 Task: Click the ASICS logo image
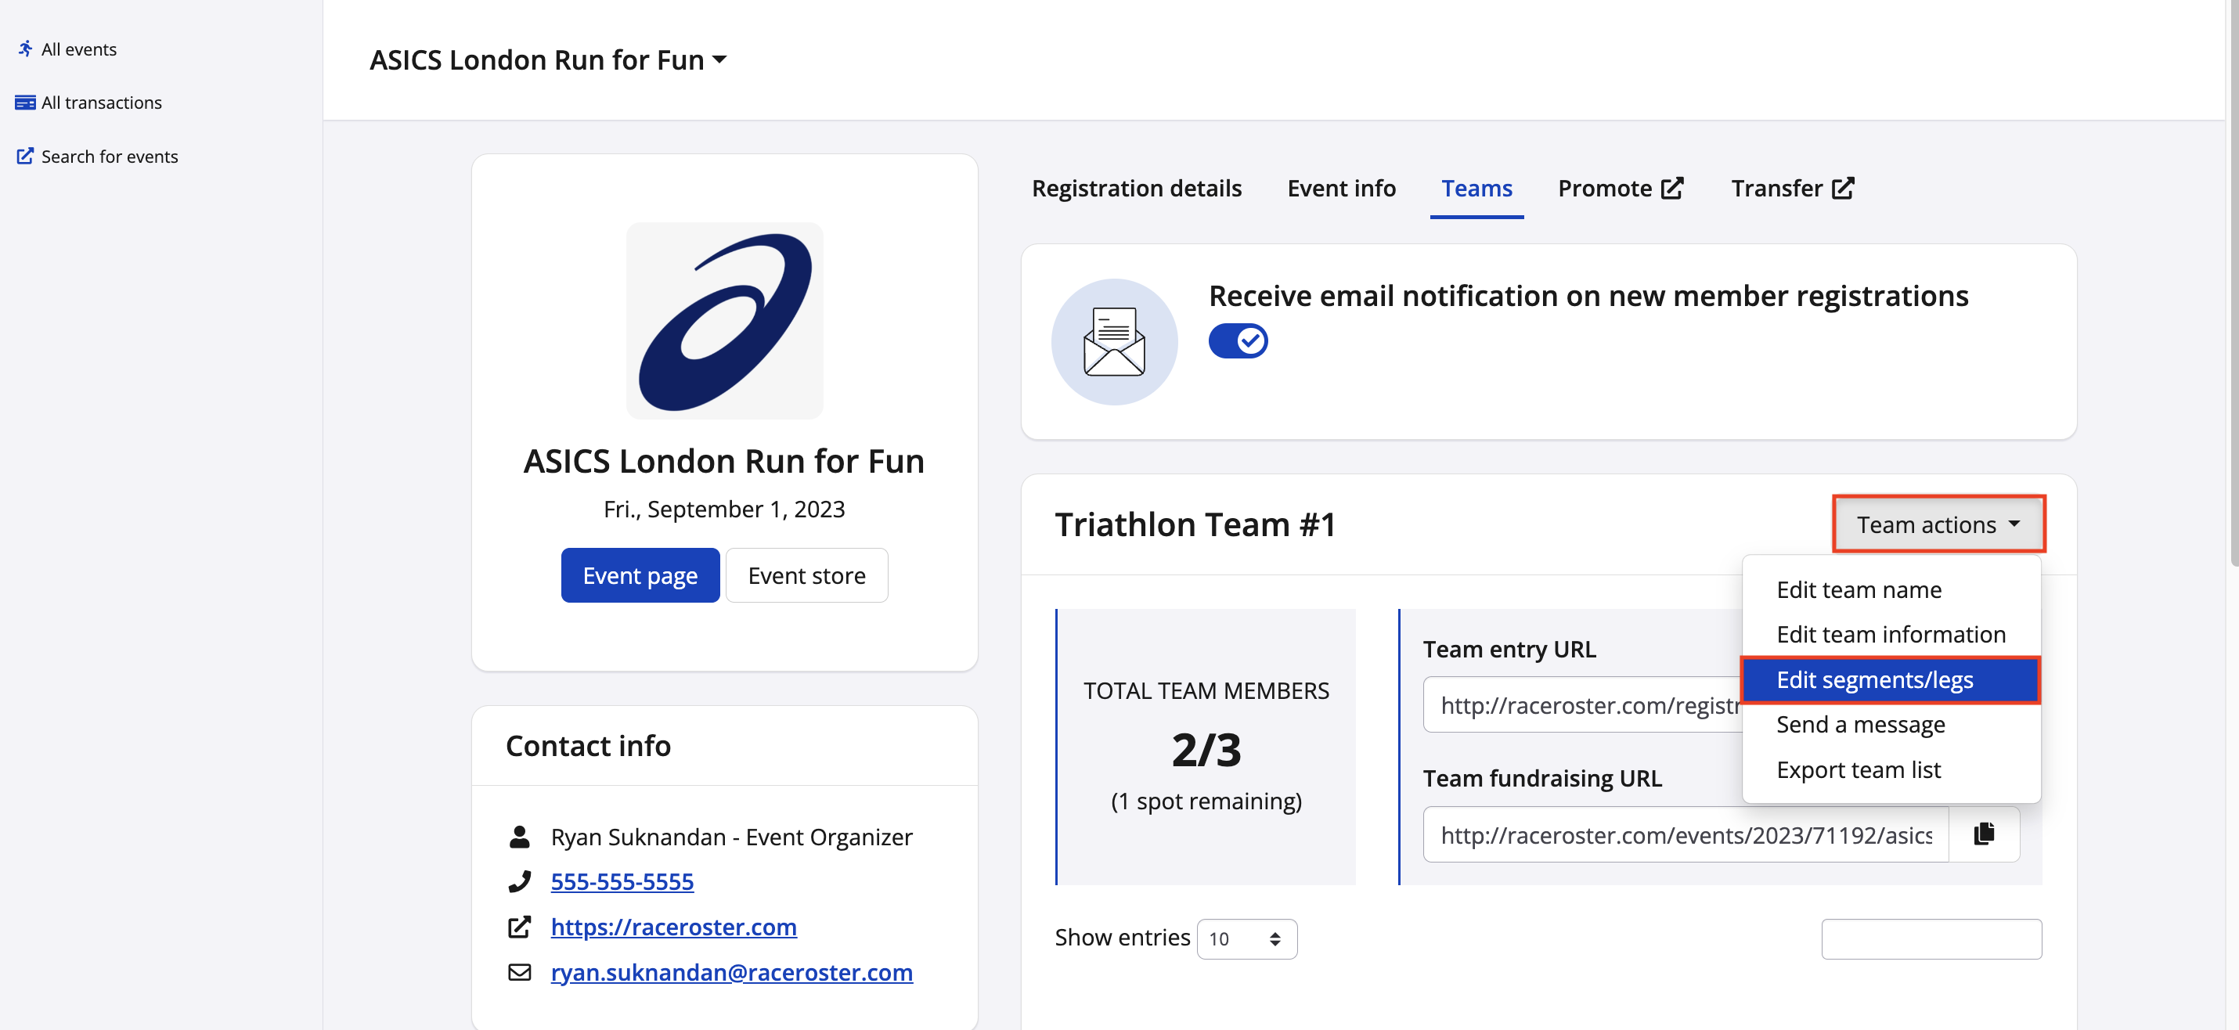click(x=724, y=321)
